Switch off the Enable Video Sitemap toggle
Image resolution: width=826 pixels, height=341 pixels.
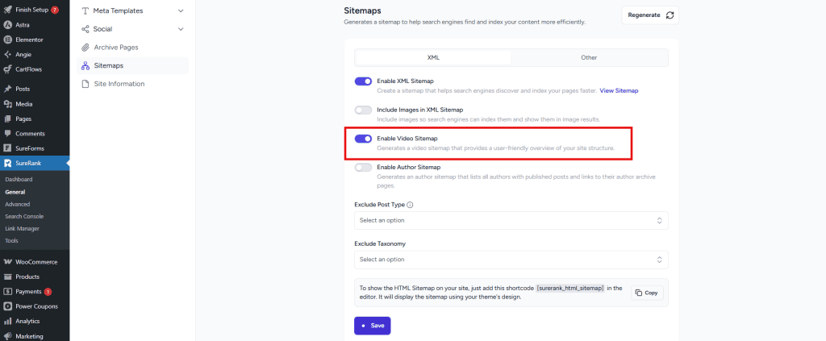363,139
